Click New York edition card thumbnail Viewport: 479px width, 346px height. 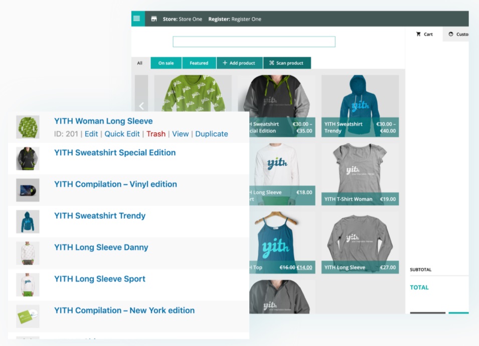point(28,316)
